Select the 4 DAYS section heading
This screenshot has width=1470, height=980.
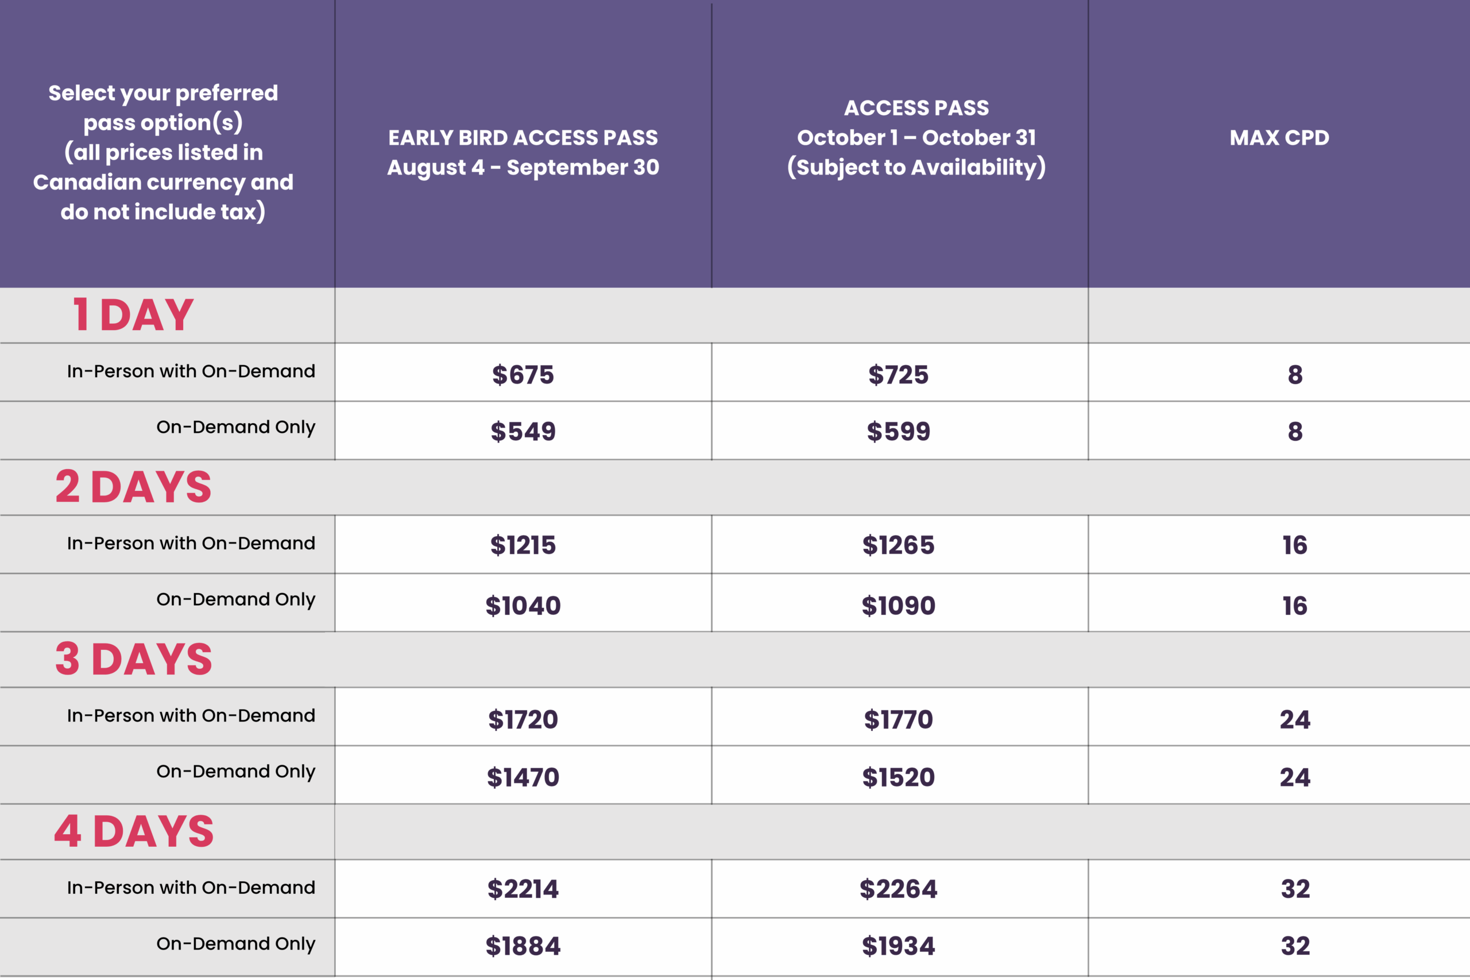pyautogui.click(x=134, y=831)
